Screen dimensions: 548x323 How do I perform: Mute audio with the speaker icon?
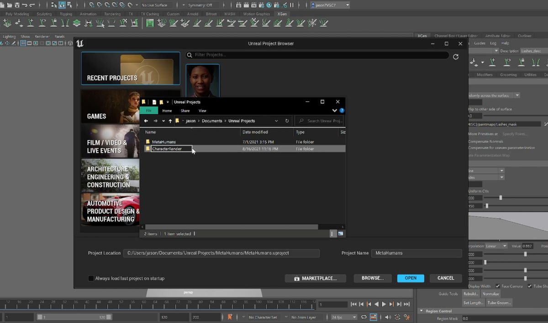pyautogui.click(x=387, y=317)
